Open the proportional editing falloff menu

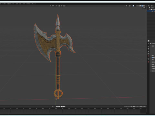click(66, 6)
